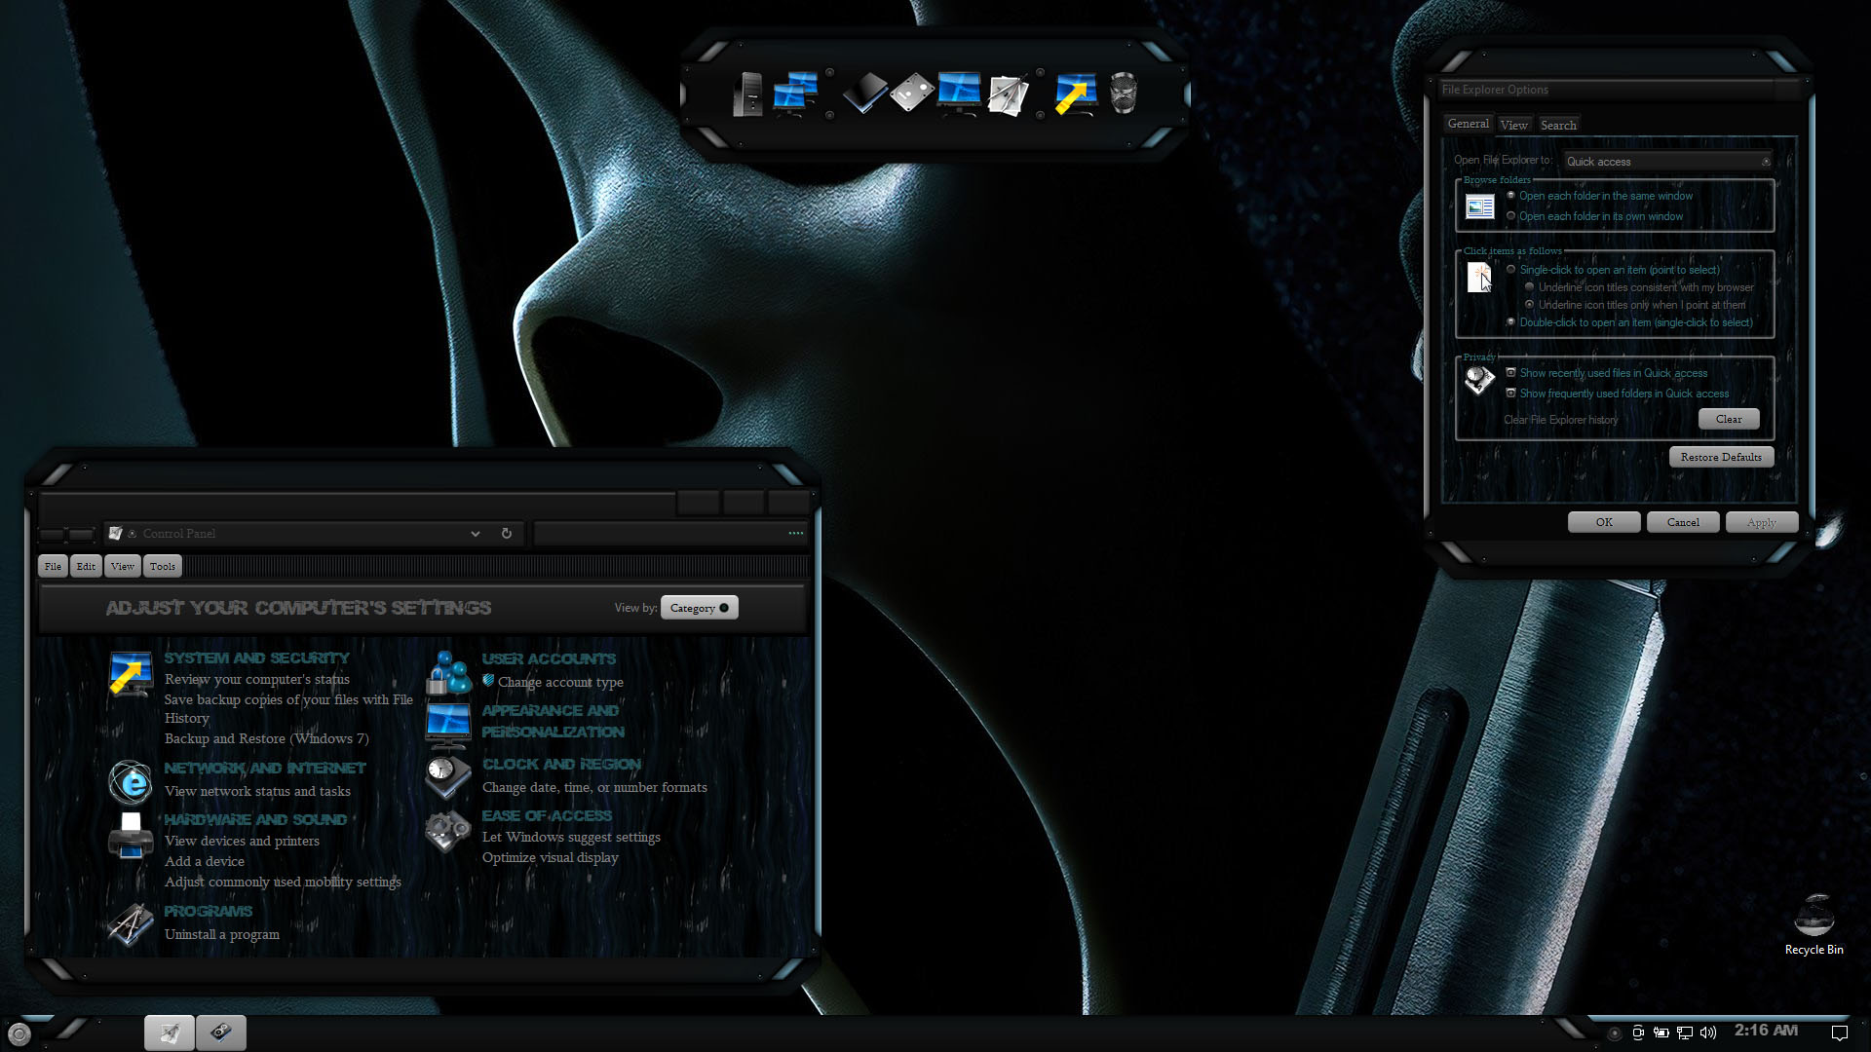The width and height of the screenshot is (1871, 1052).
Task: Open the volume icon in system tray
Action: (1708, 1033)
